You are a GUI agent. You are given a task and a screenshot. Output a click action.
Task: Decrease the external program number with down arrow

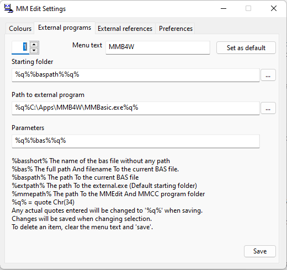pyautogui.click(x=34, y=51)
